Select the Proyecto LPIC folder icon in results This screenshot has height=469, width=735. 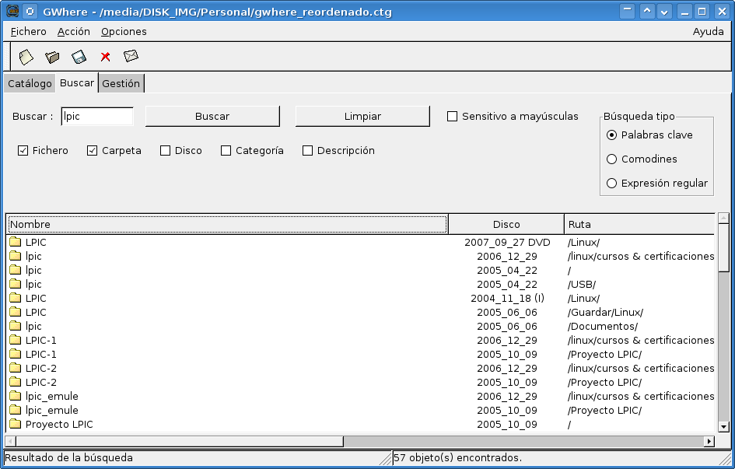point(15,425)
